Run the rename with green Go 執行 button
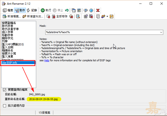Screen dimensions: 167x116 (x=46, y=10)
